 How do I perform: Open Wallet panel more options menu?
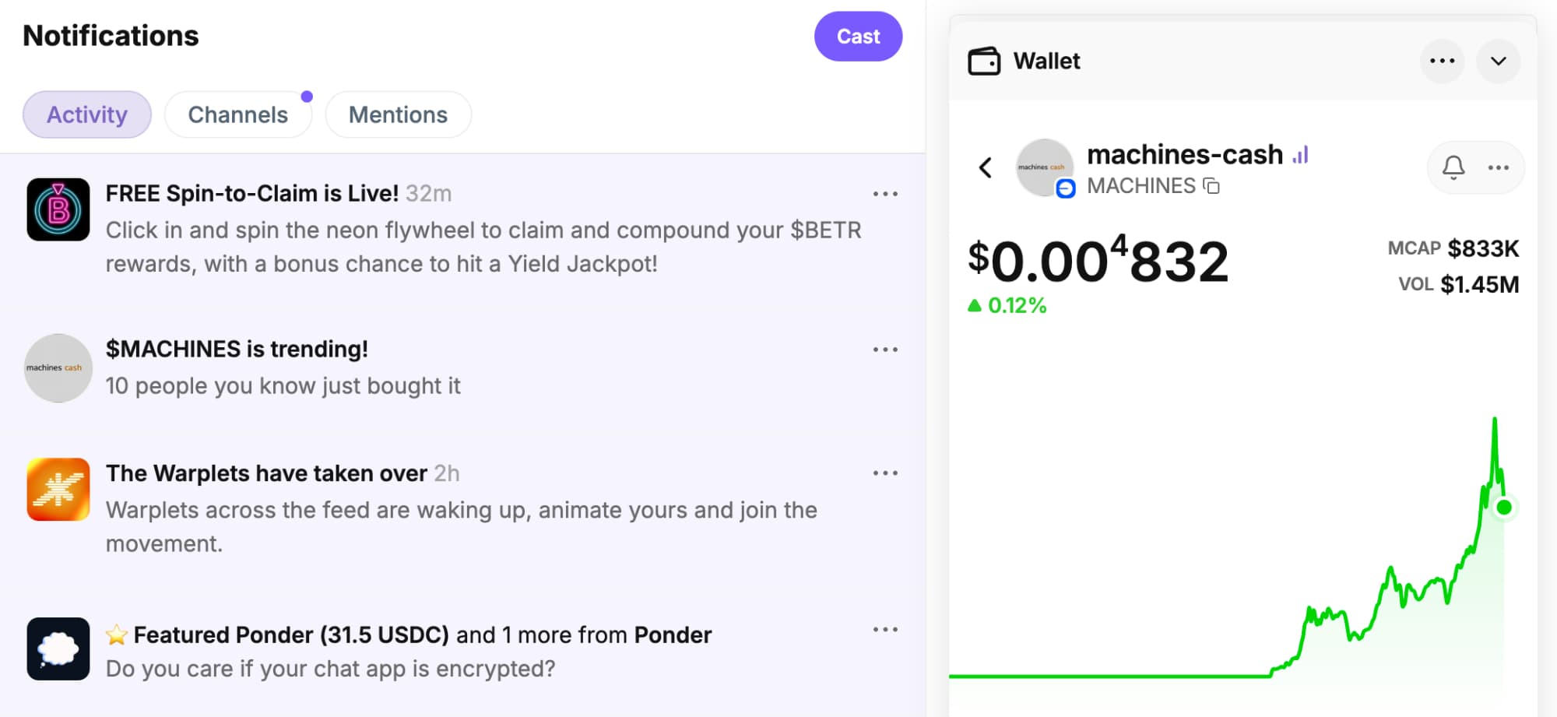1442,61
